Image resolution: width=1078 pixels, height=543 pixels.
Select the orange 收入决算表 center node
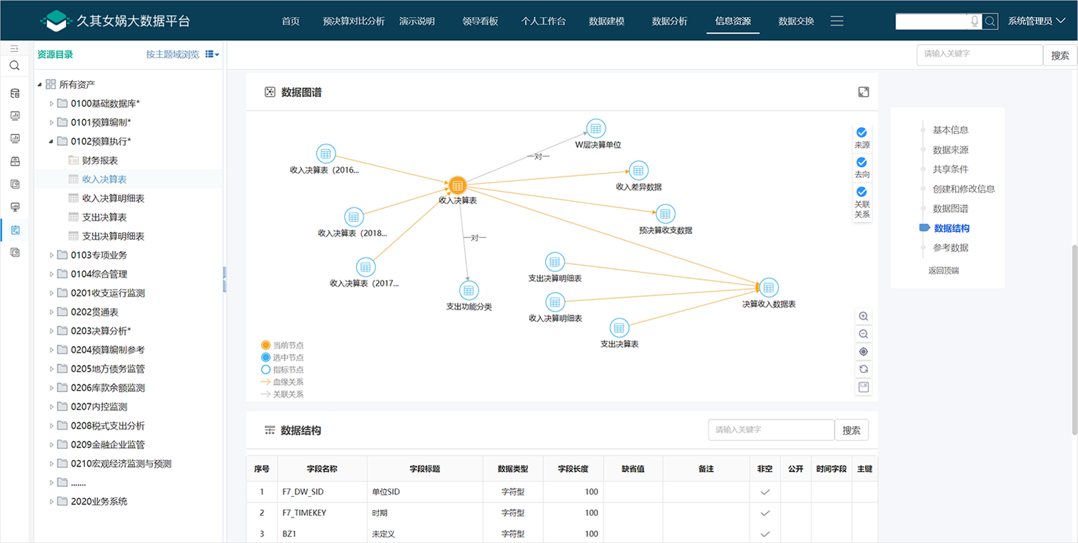pyautogui.click(x=458, y=186)
